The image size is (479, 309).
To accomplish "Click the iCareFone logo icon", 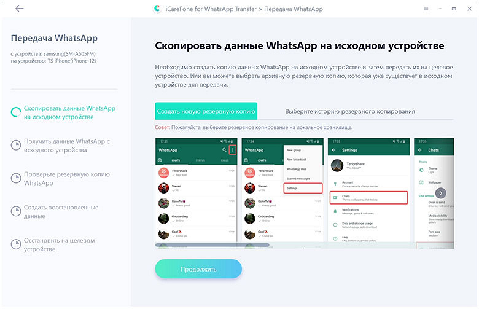I will 157,9.
